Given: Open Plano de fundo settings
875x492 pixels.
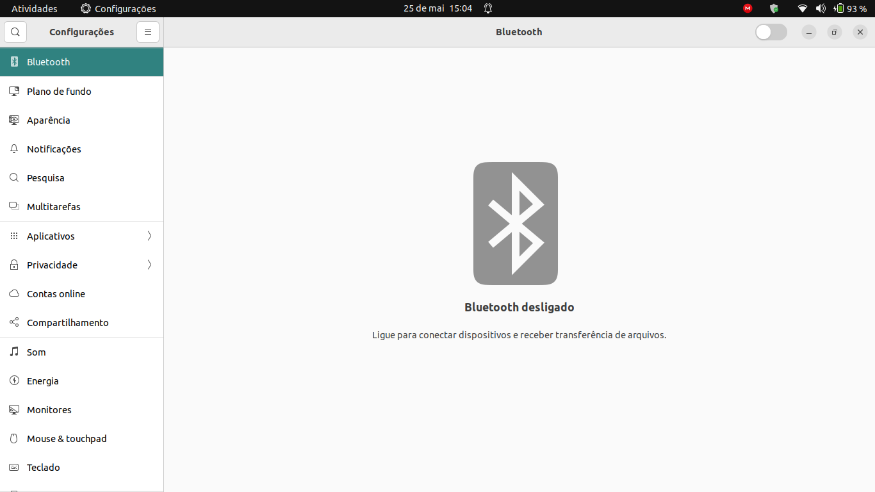Looking at the screenshot, I should 82,91.
